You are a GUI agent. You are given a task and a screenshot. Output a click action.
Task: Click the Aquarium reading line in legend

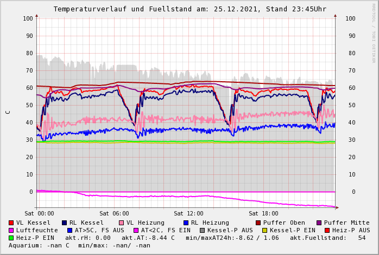[79, 245]
